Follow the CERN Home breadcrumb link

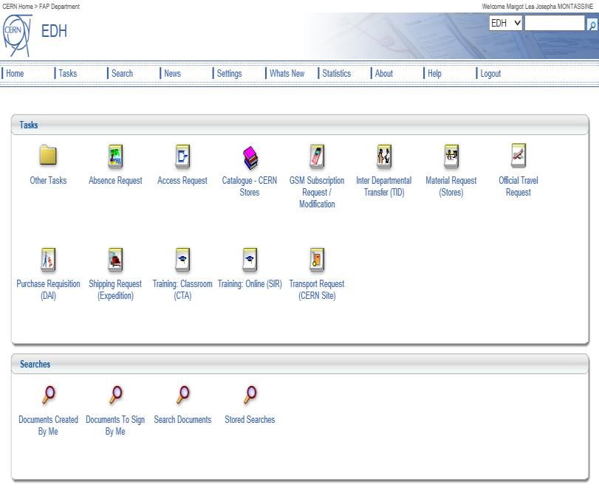click(x=18, y=7)
